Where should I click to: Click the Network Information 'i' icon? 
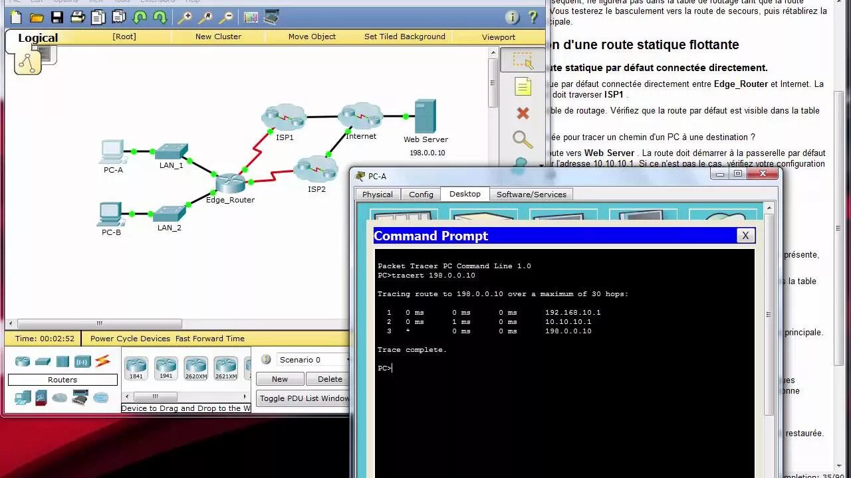point(512,18)
